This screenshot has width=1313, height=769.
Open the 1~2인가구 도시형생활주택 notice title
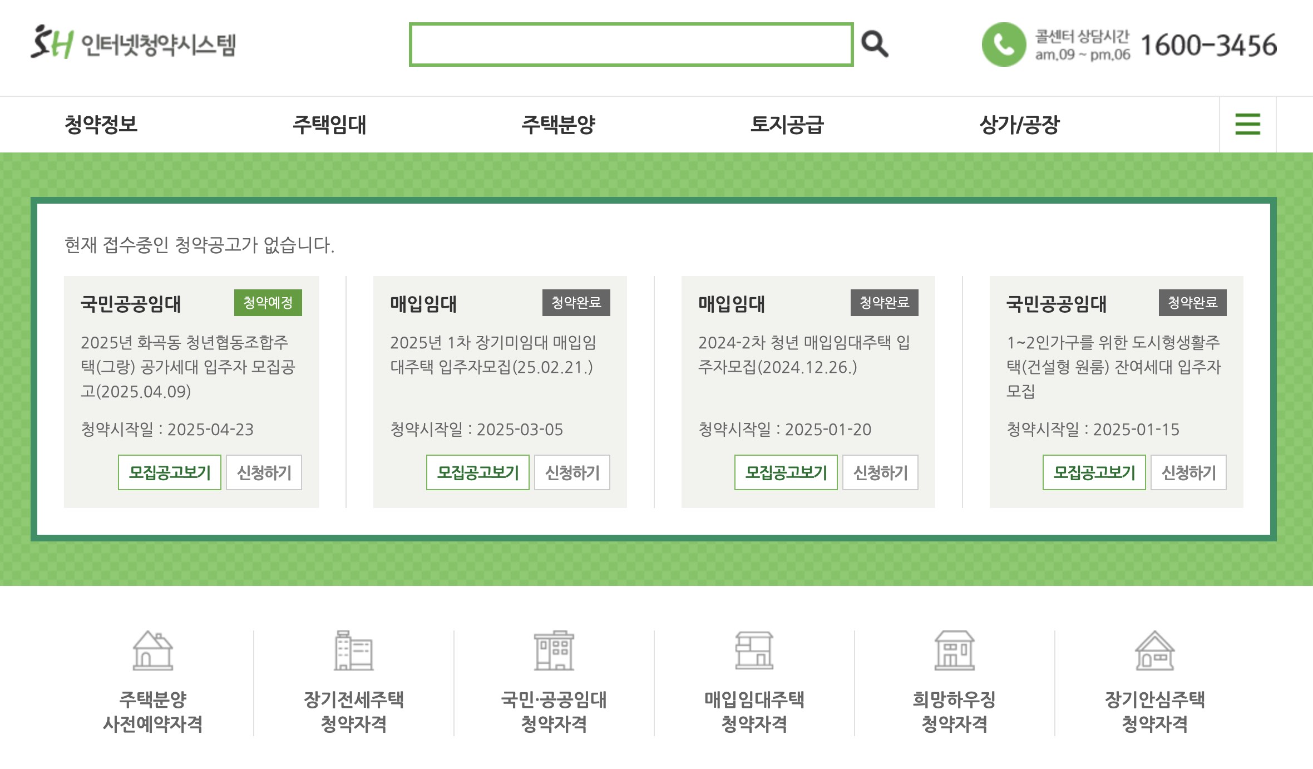click(1113, 366)
